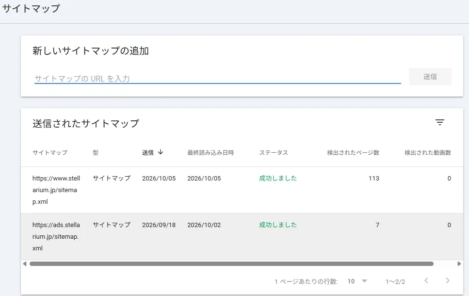Click the horizontal scrollbar's right arrow
469x296 pixels.
pos(459,263)
